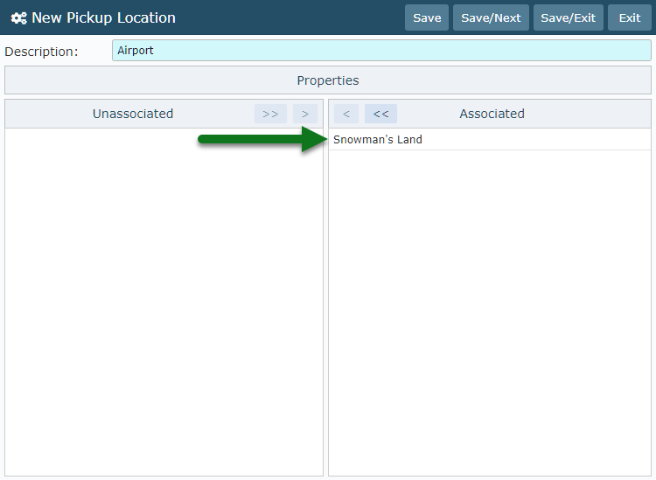Move all properties to Associated (>>)
This screenshot has height=480, width=656.
click(270, 114)
